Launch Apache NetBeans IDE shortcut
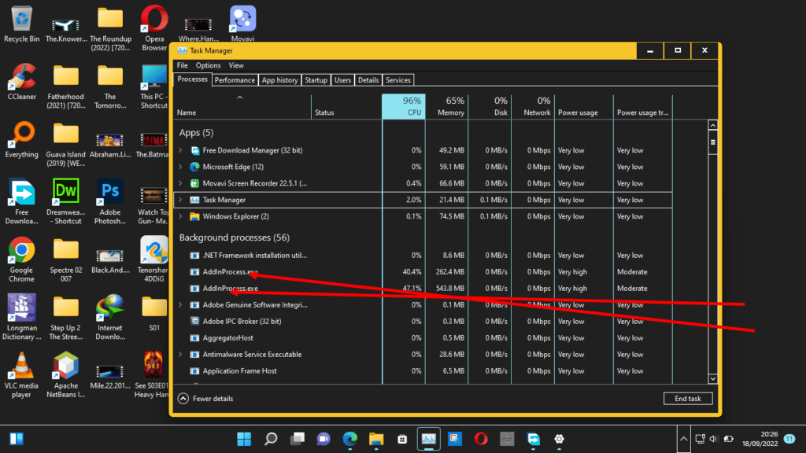Viewport: 806px width, 453px height. (x=66, y=375)
